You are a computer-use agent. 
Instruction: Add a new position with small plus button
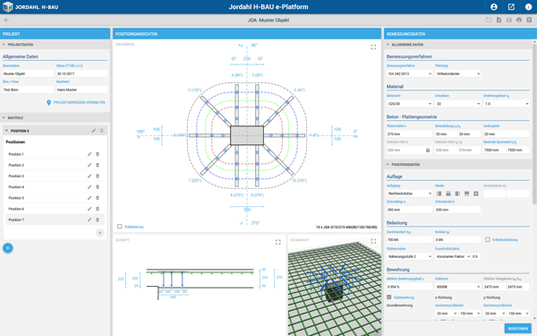(x=99, y=233)
